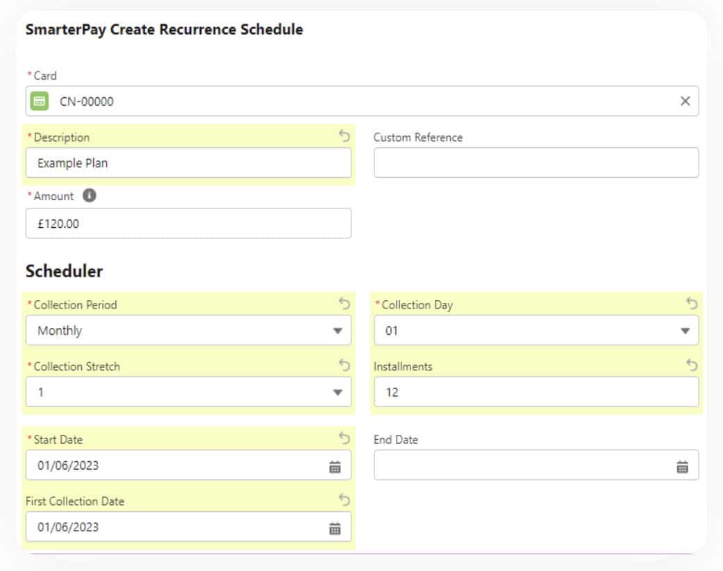Revert the Collection Day field
The height and width of the screenshot is (571, 723).
(x=692, y=304)
